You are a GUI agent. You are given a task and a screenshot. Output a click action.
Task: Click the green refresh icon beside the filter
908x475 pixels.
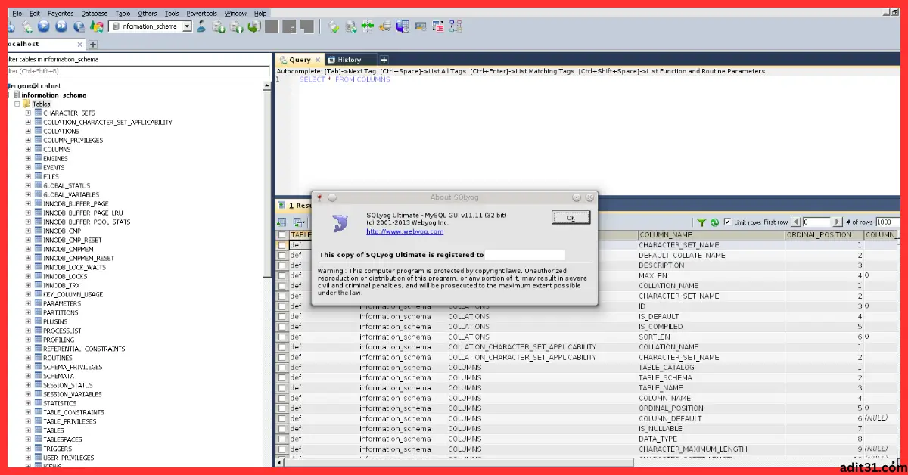[714, 222]
